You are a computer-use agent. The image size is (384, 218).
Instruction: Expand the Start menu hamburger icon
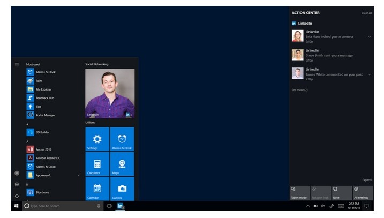point(17,64)
